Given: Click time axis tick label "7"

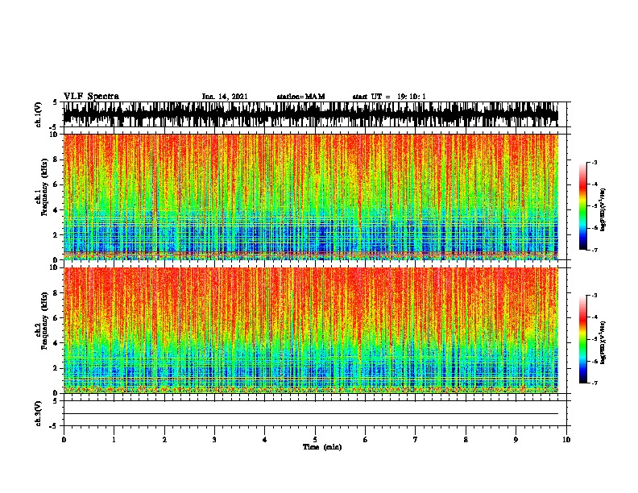Looking at the screenshot, I should click(x=416, y=440).
